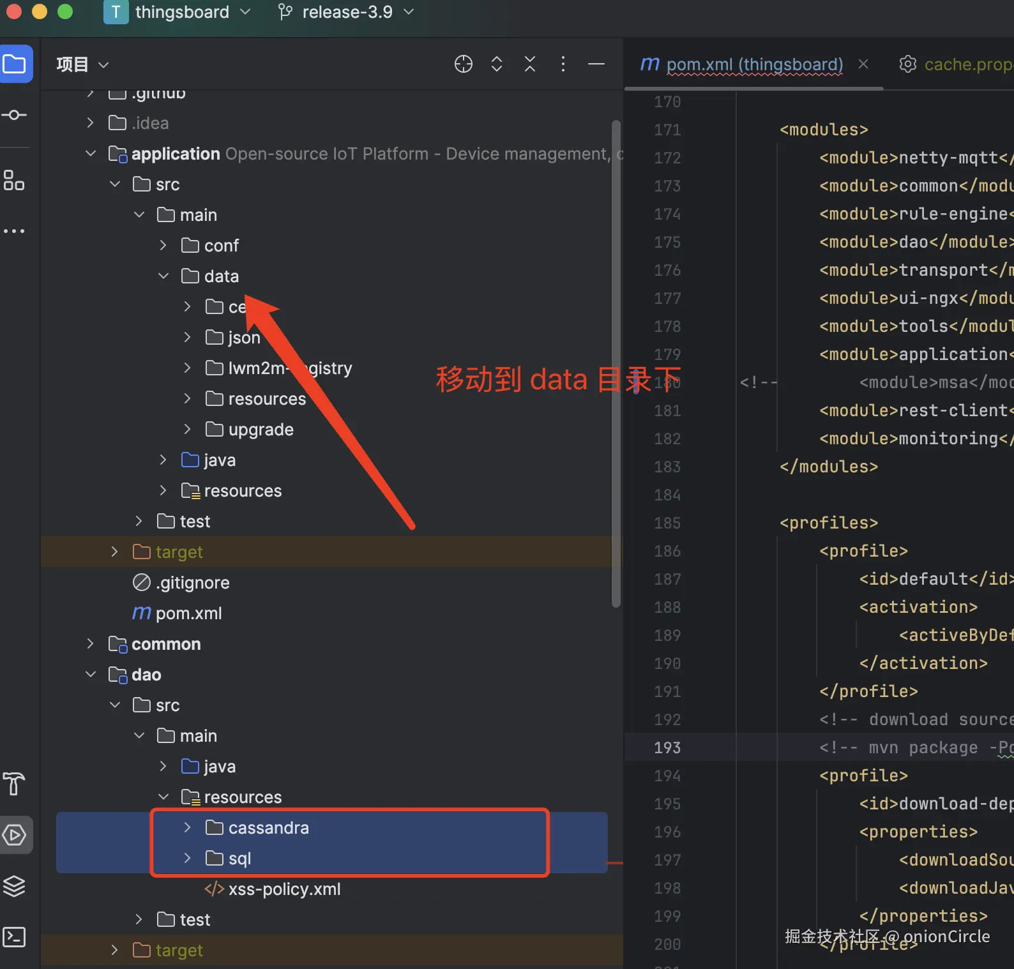Show more tool windows via the ellipsis icon
This screenshot has width=1014, height=969.
point(14,231)
